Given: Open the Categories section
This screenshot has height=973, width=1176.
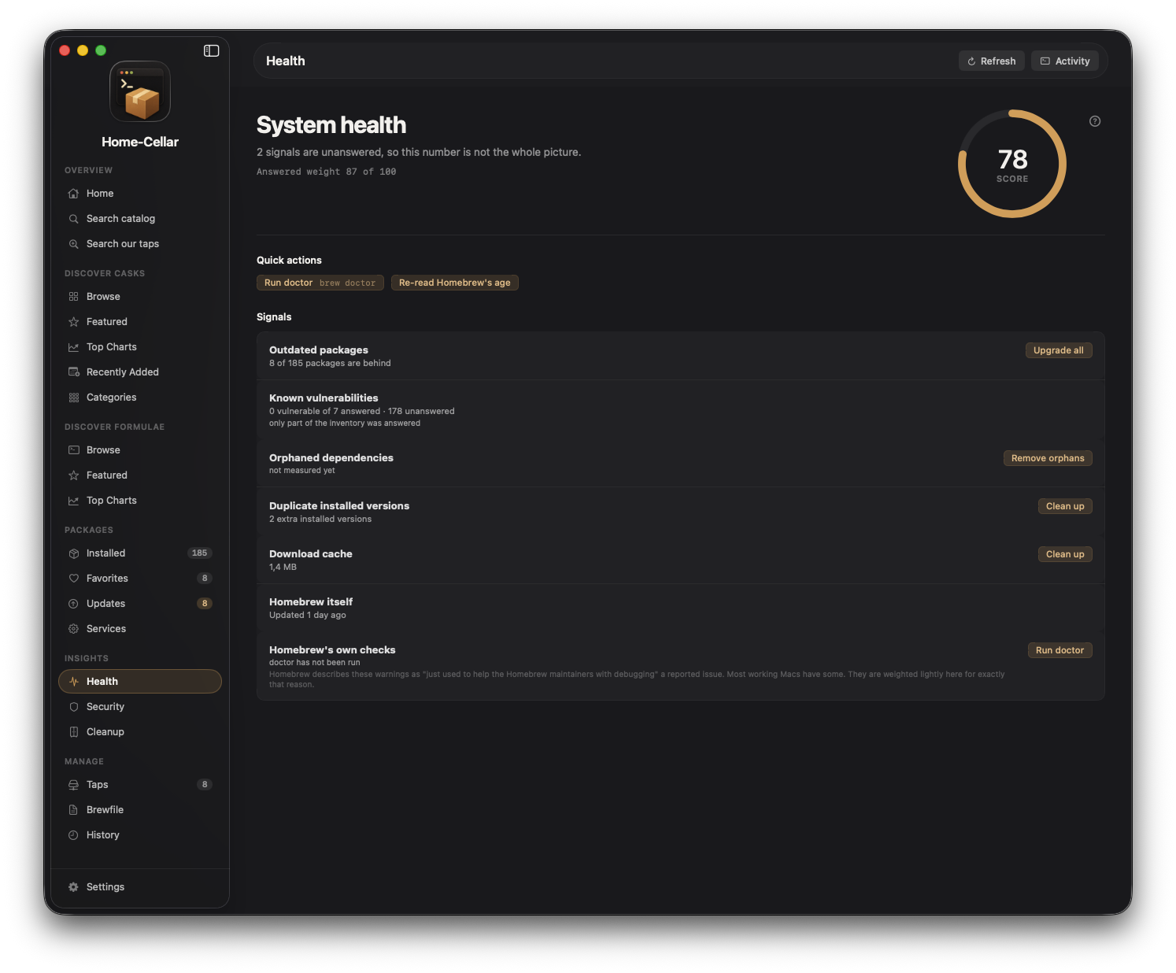Looking at the screenshot, I should point(140,398).
